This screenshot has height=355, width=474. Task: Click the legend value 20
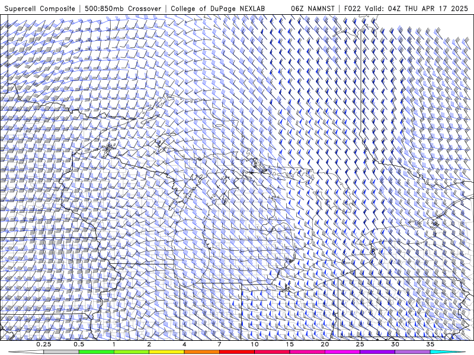pyautogui.click(x=325, y=344)
